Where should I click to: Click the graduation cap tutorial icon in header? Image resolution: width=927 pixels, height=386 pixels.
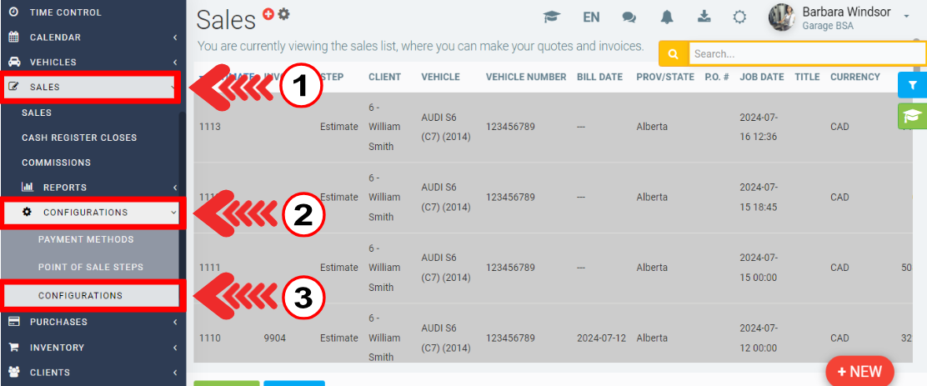coord(551,17)
